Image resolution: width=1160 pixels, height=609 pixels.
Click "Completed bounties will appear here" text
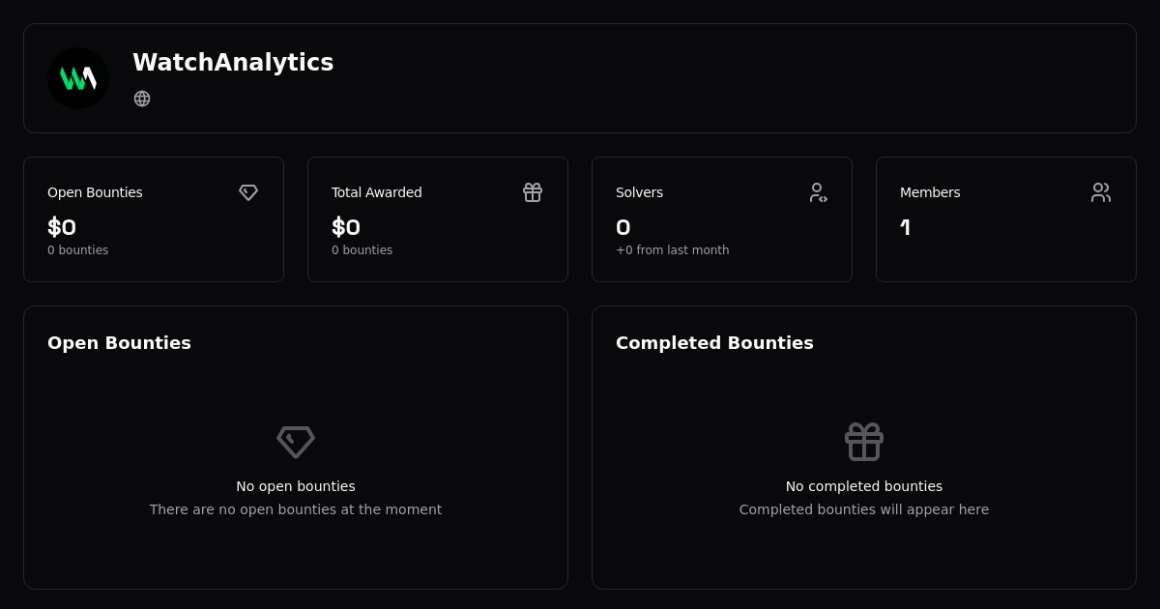[864, 509]
